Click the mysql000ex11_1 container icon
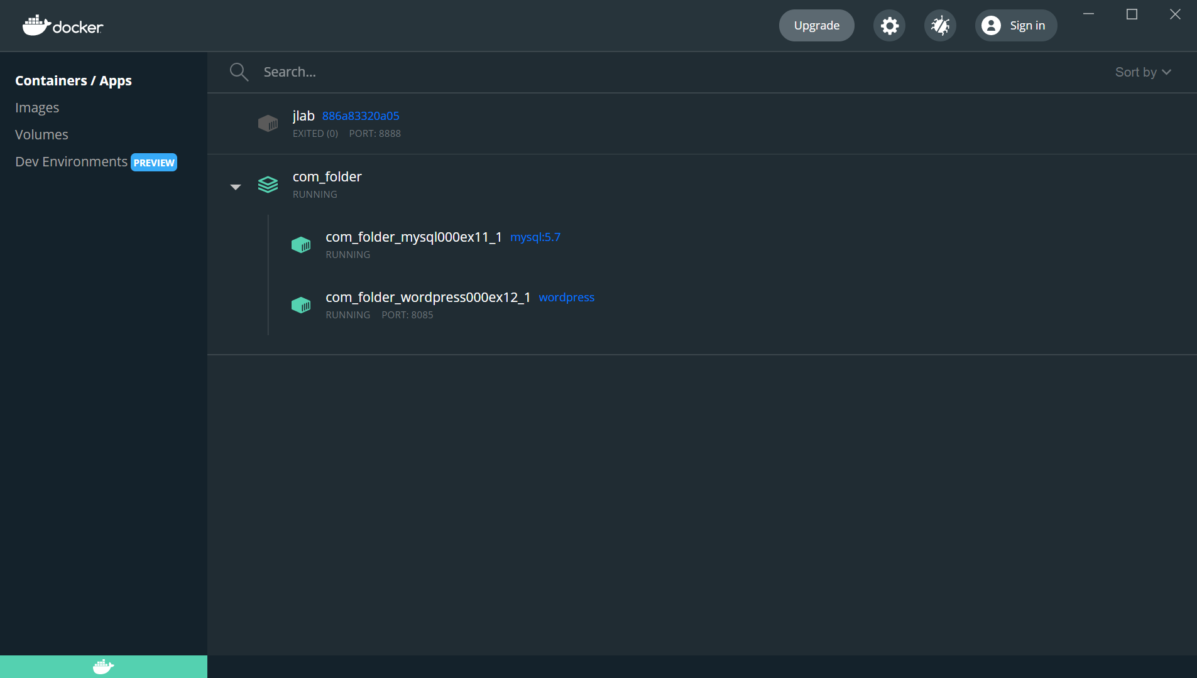 [x=301, y=245]
